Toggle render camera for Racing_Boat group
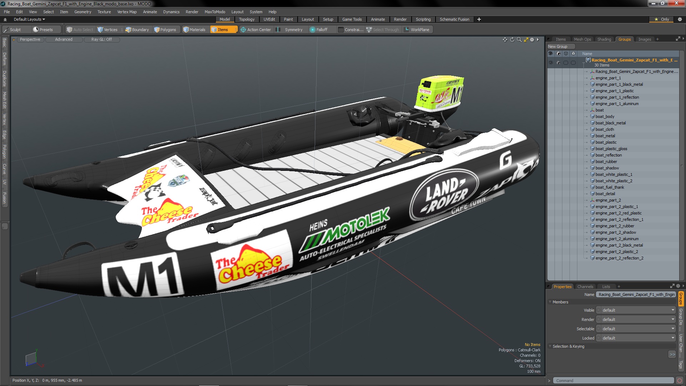Screen dimensions: 686x386 pos(558,63)
